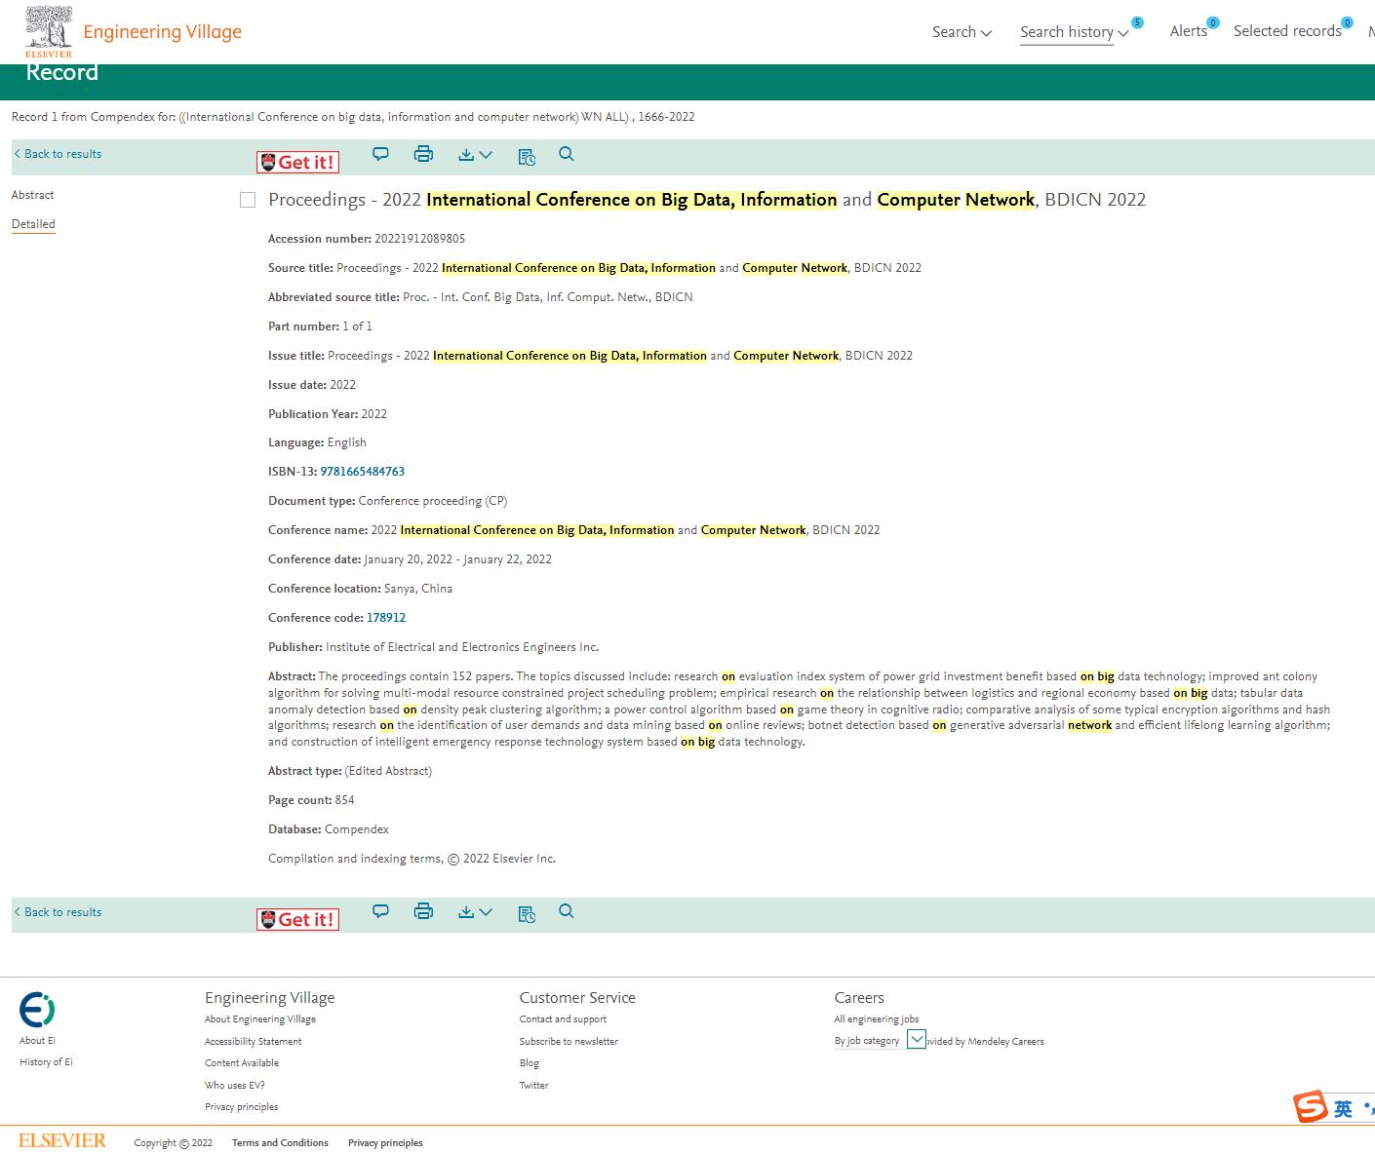Open History of Ei footer link
Image resolution: width=1375 pixels, height=1152 pixels.
click(46, 1062)
